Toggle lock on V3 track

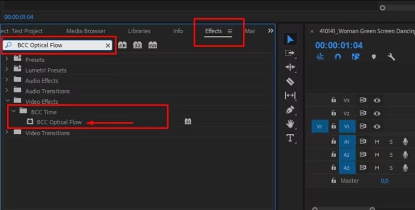[x=334, y=100]
